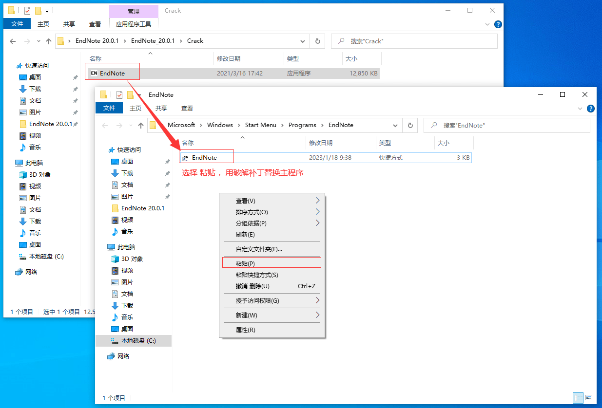Open the 排序方式(O) submenu

tap(272, 212)
